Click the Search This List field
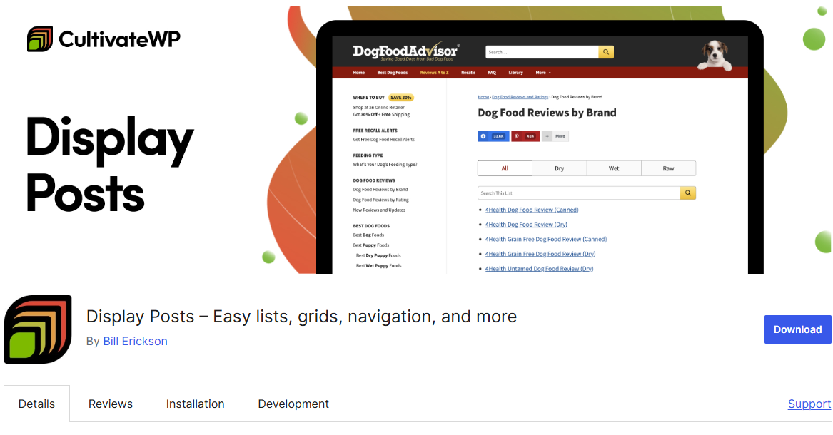The image size is (833, 435). pyautogui.click(x=579, y=193)
